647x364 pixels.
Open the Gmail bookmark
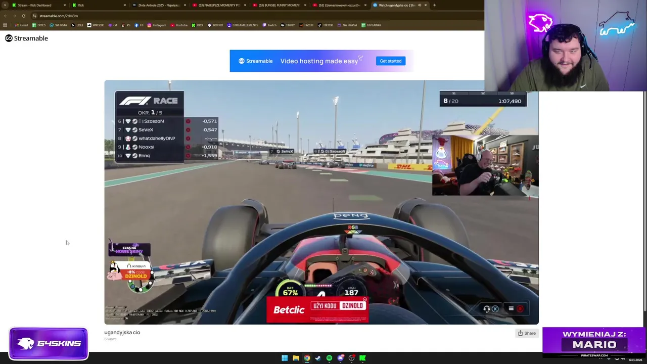[x=22, y=25]
